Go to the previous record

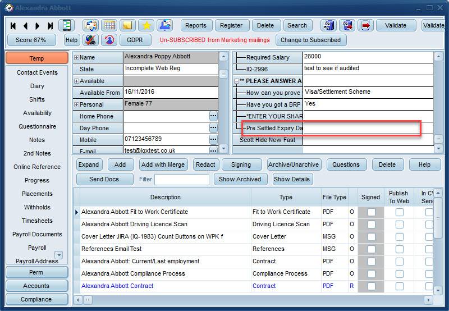coord(25,26)
